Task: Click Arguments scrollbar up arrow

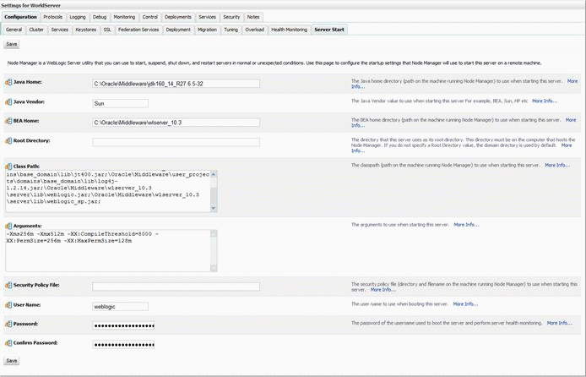Action: (214, 233)
